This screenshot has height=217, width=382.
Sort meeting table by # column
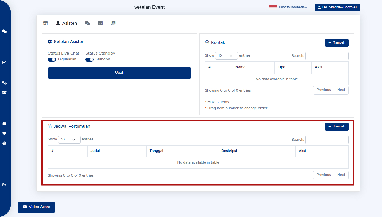(68, 151)
